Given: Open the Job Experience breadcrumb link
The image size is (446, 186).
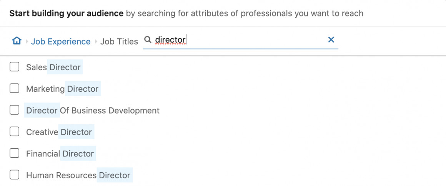Looking at the screenshot, I should click(x=61, y=42).
